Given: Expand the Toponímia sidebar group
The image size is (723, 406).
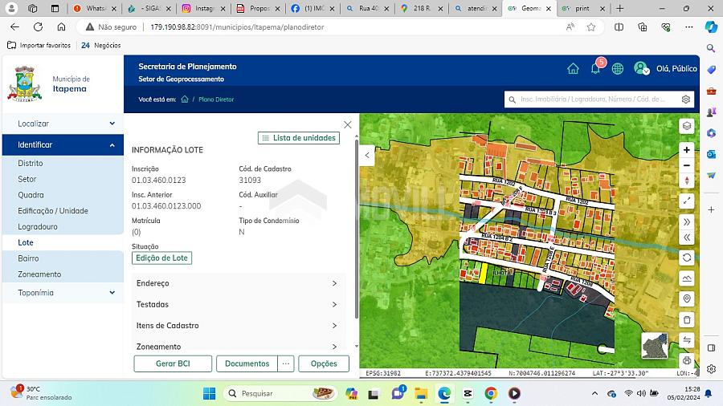Looking at the screenshot, I should coord(63,293).
